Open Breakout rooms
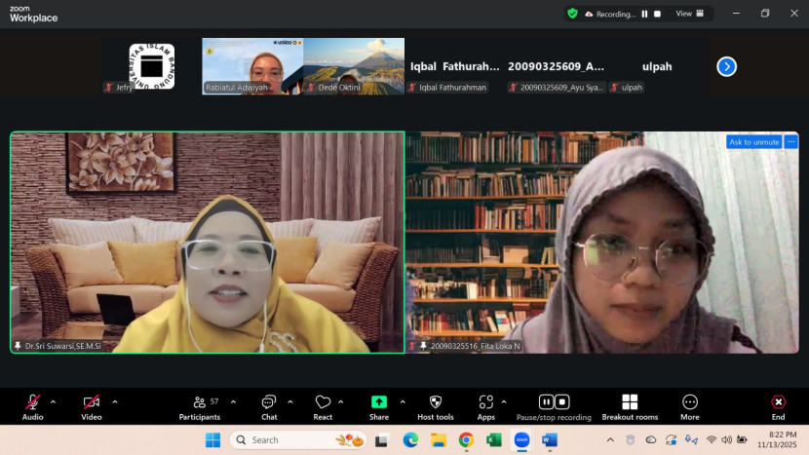Image resolution: width=809 pixels, height=455 pixels. (x=630, y=402)
